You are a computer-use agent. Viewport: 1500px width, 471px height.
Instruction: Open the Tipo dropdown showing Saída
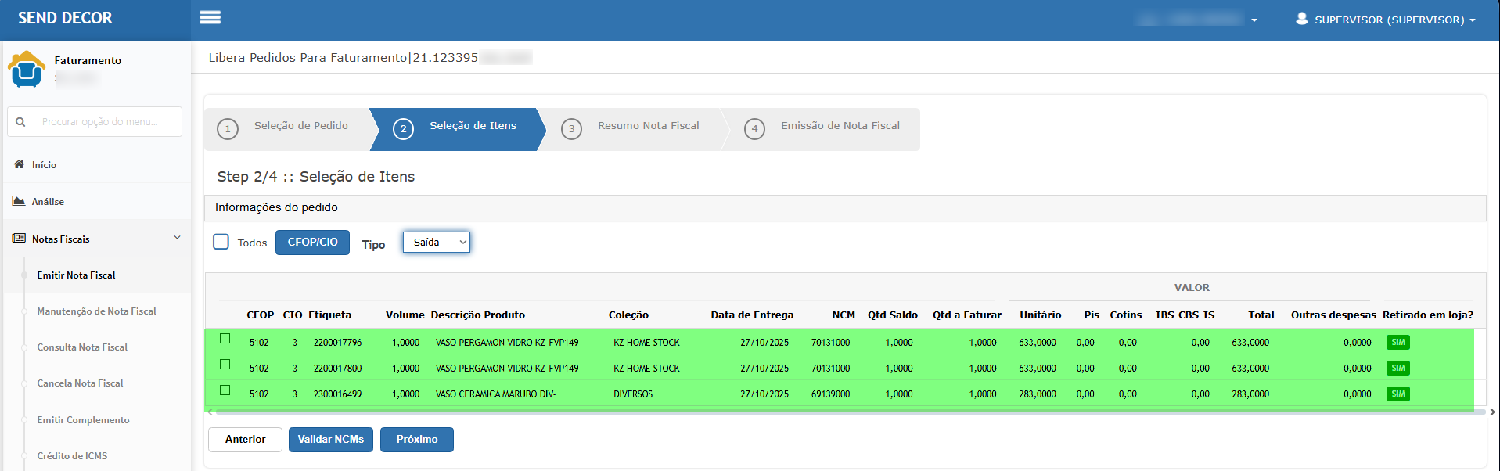point(436,243)
